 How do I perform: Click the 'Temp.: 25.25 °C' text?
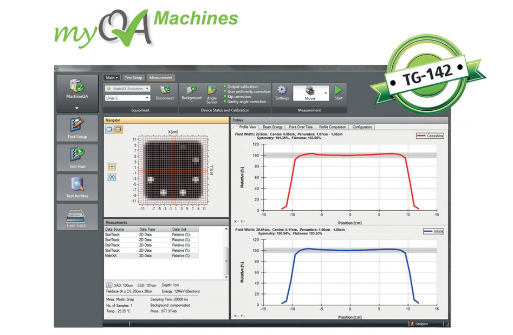(x=118, y=311)
